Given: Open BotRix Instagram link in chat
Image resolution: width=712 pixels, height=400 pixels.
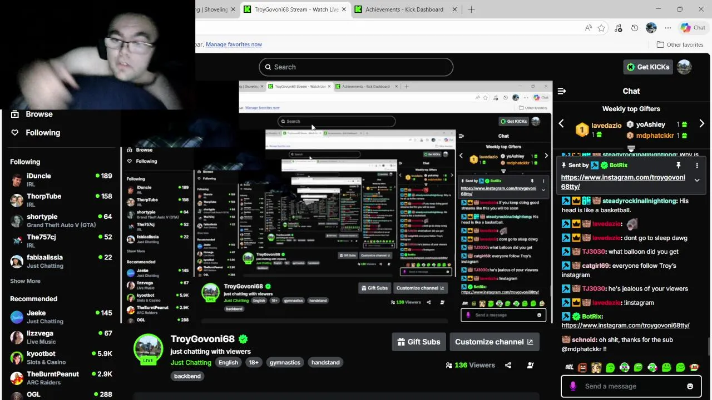Looking at the screenshot, I should pyautogui.click(x=625, y=326).
